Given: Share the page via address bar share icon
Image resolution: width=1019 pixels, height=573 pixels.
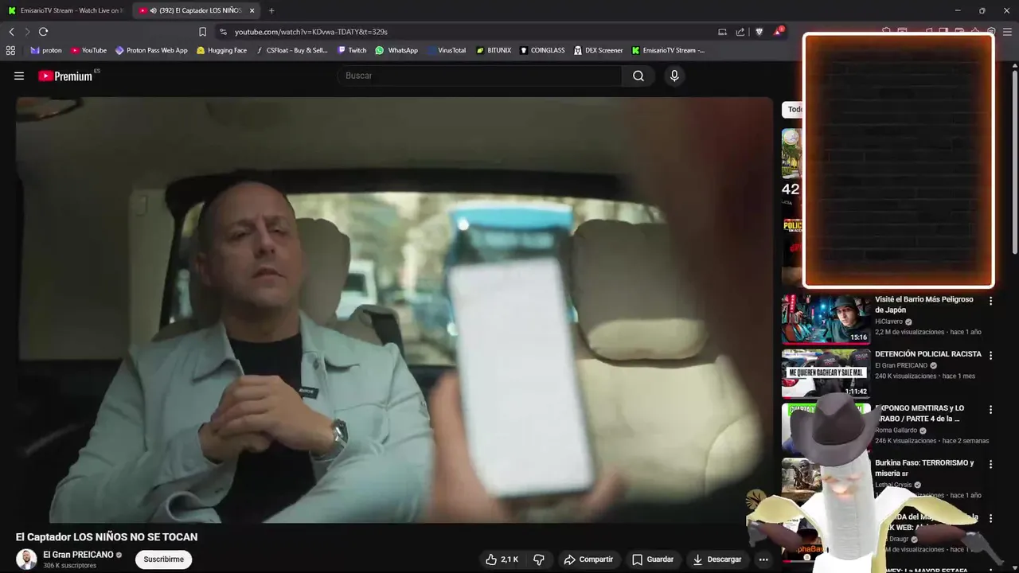Looking at the screenshot, I should pos(740,32).
